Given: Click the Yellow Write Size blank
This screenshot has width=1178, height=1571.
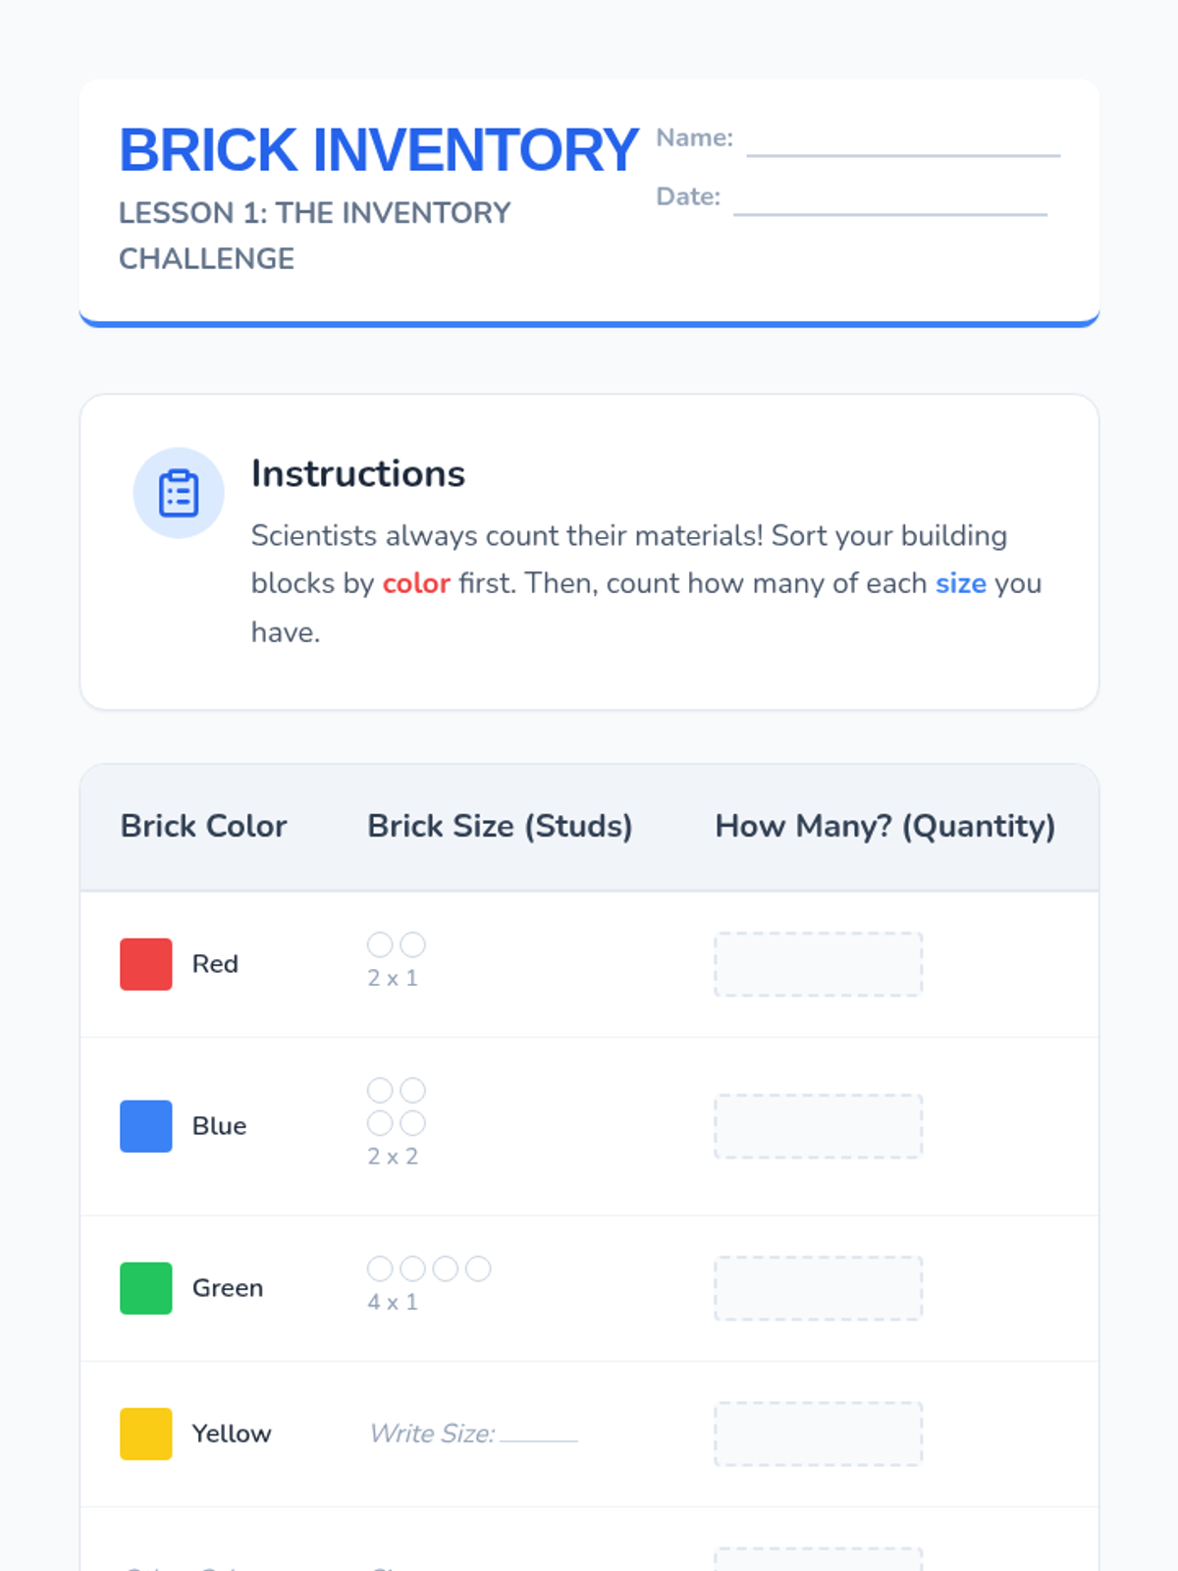Looking at the screenshot, I should pos(539,1434).
